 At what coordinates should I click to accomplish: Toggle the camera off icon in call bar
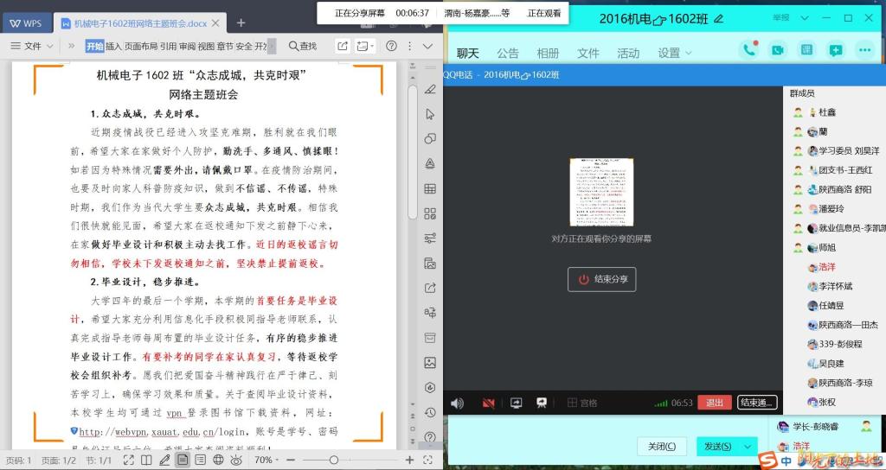(x=488, y=403)
